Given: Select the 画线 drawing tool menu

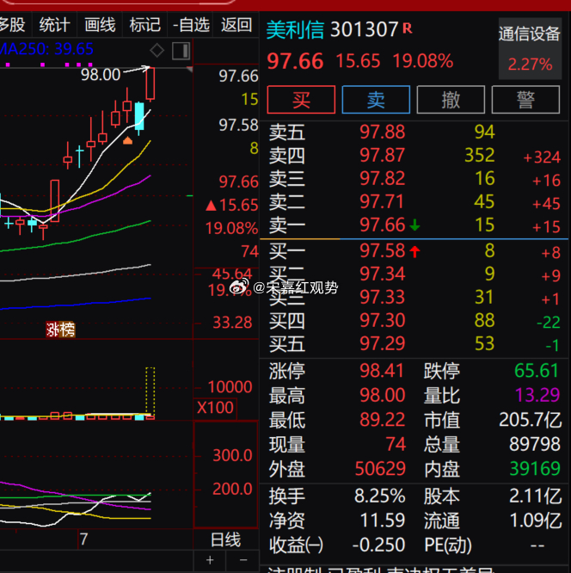Looking at the screenshot, I should [100, 25].
